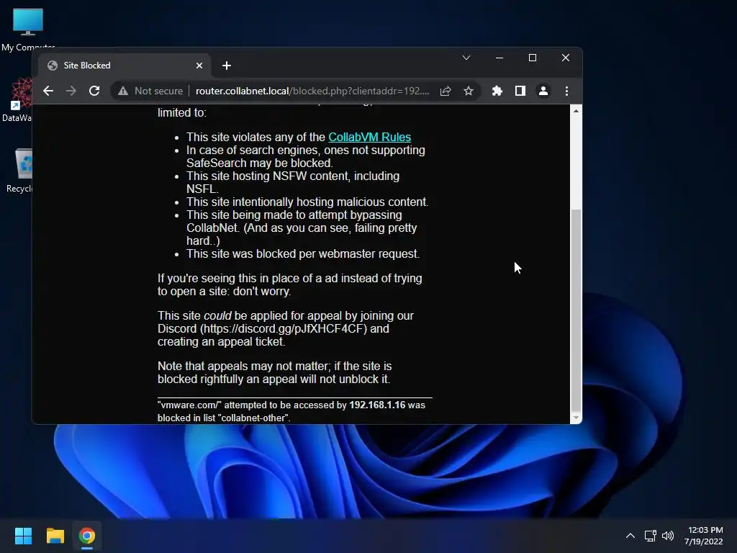Image resolution: width=737 pixels, height=553 pixels.
Task: Click the address bar URL
Action: pos(312,91)
